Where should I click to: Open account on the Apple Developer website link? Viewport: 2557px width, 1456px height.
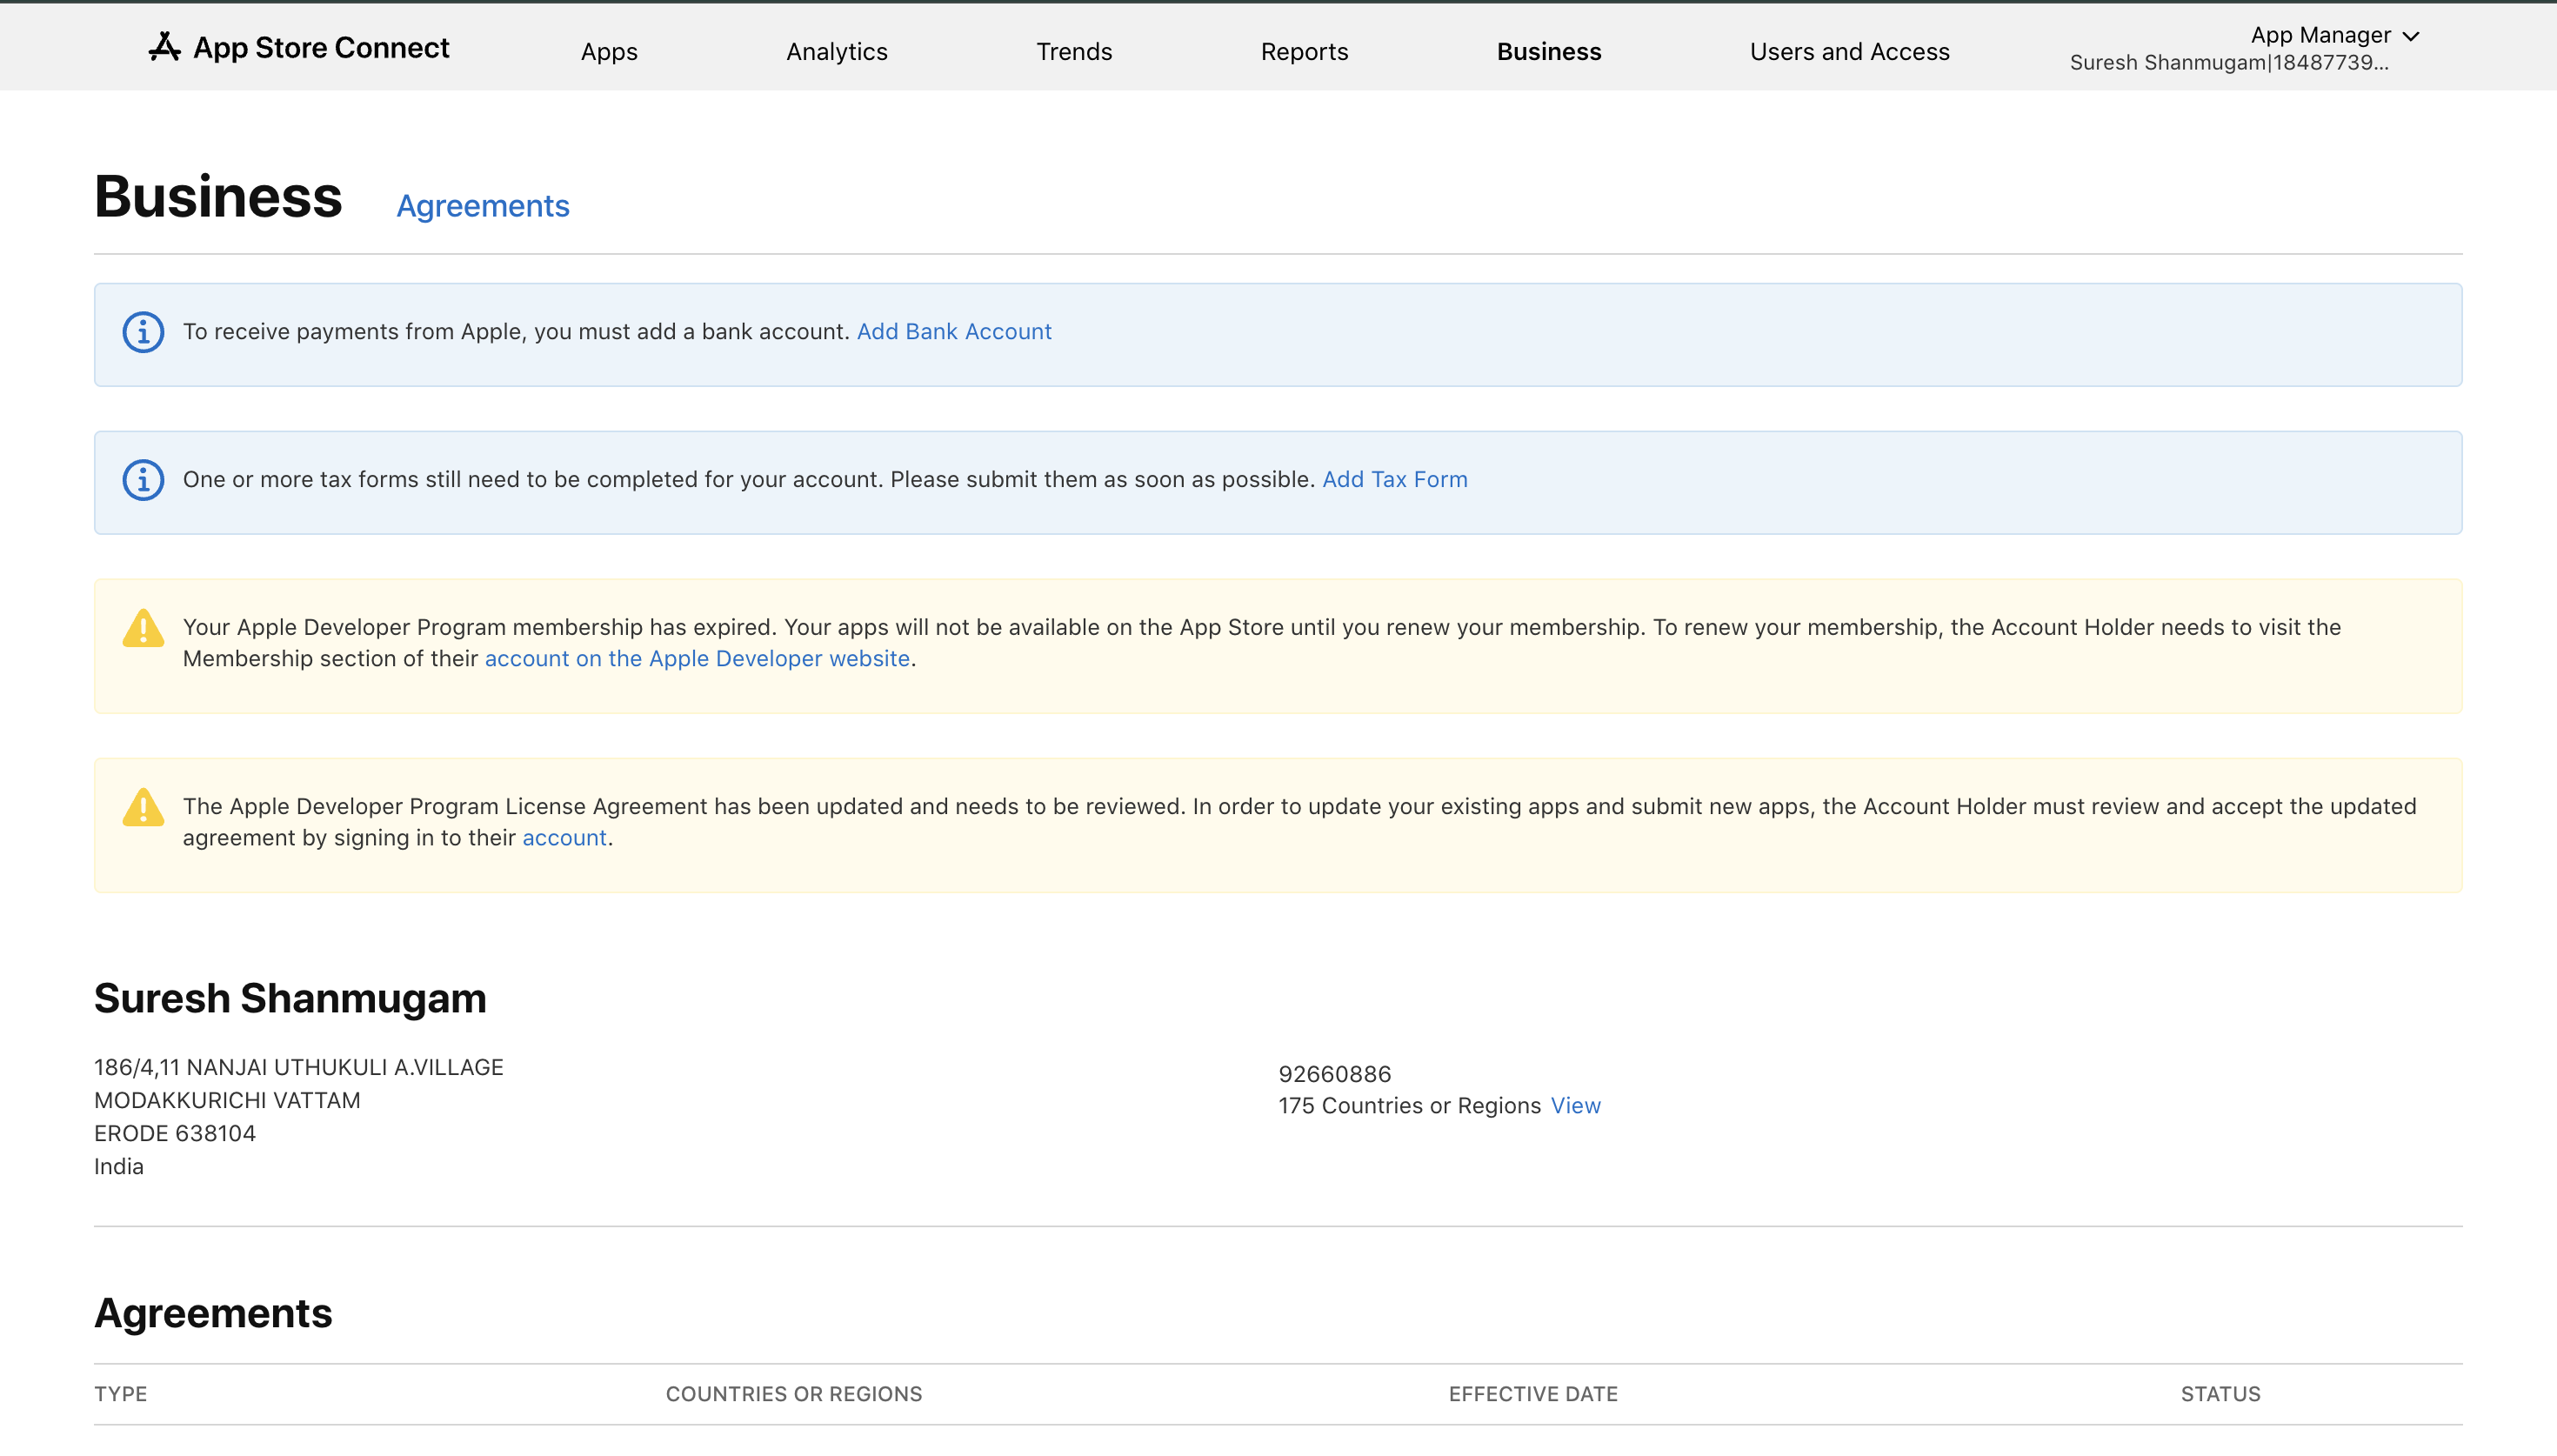[x=697, y=658]
